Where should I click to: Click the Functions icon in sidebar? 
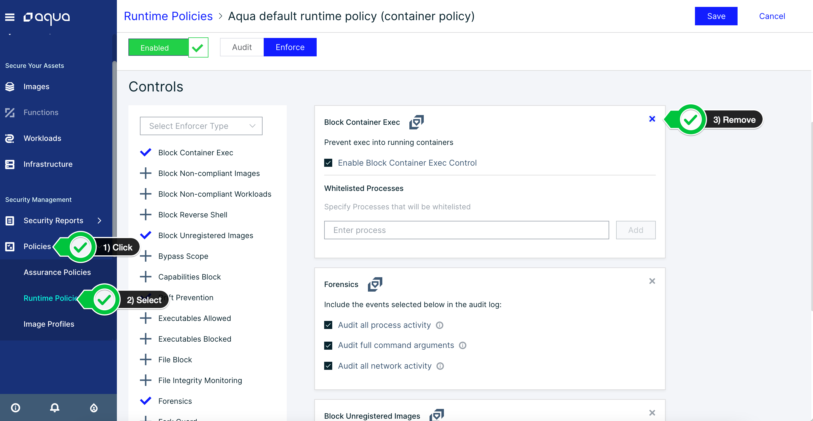(10, 112)
